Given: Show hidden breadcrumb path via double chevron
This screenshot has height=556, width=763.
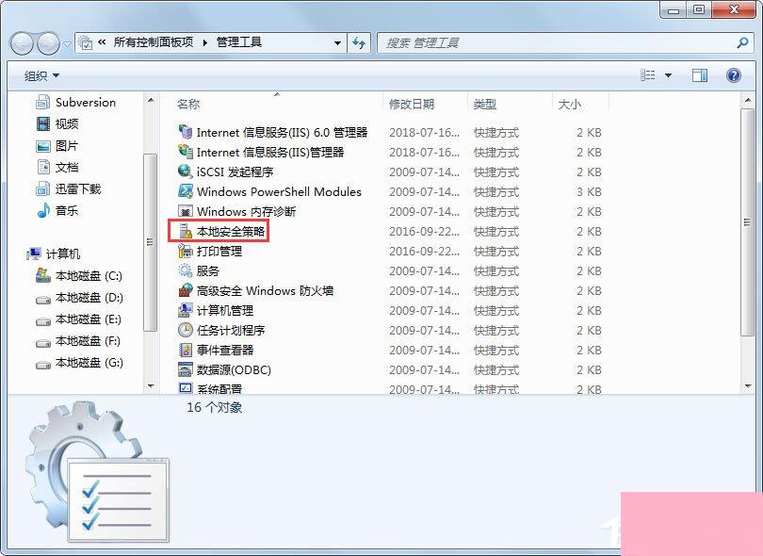Looking at the screenshot, I should coord(102,42).
